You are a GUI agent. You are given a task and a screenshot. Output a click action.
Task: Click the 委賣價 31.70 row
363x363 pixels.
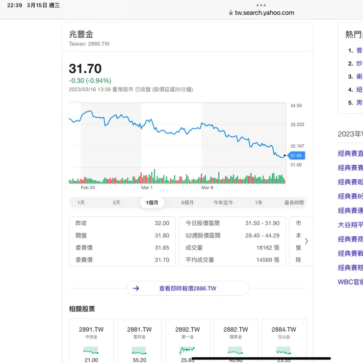tap(122, 260)
